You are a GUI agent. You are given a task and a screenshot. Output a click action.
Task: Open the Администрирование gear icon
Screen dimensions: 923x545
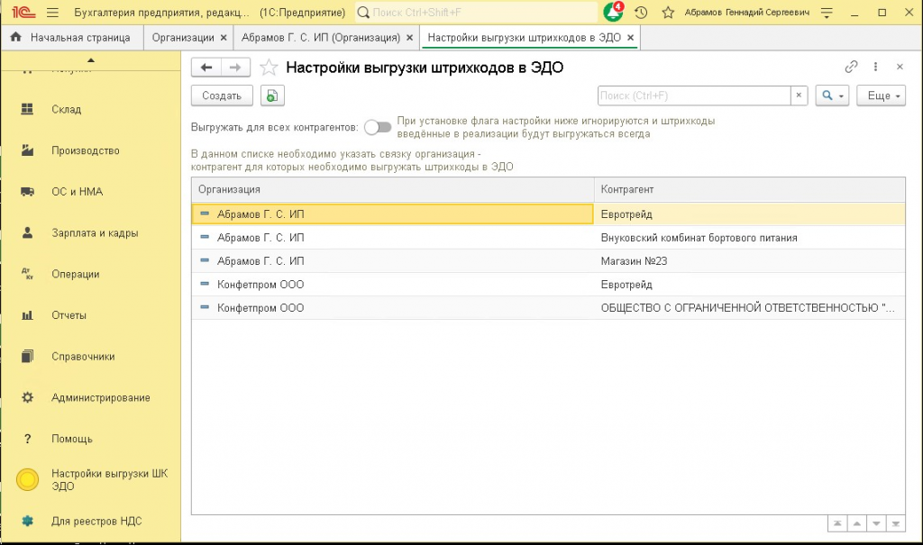point(27,397)
